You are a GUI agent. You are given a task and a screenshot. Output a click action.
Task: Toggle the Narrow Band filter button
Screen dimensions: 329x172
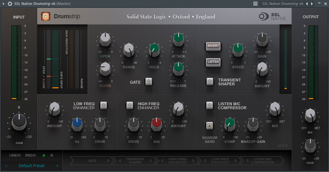209,126
